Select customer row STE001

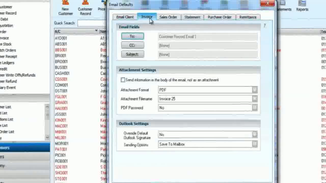(61, 179)
